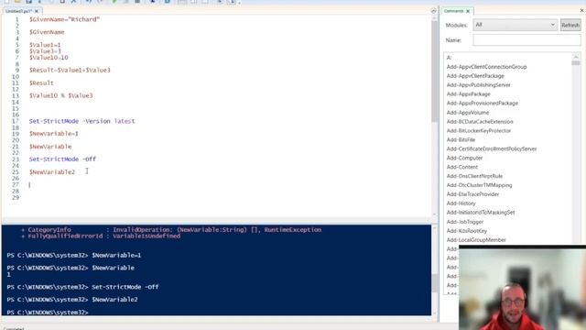This screenshot has width=586, height=330.
Task: Click the $NewVariable=1 line in editor
Action: [x=54, y=134]
